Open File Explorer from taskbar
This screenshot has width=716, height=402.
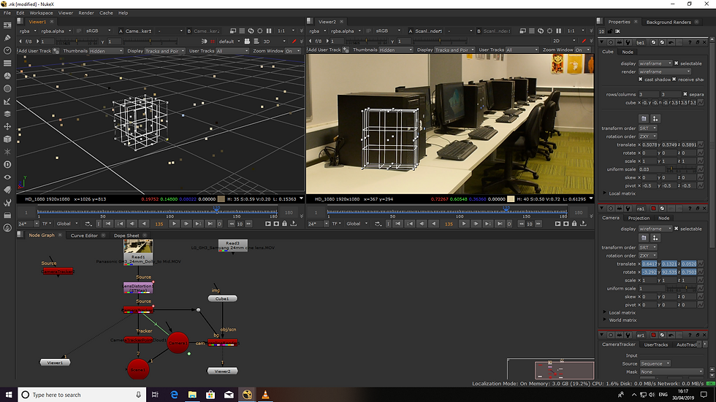tap(192, 395)
